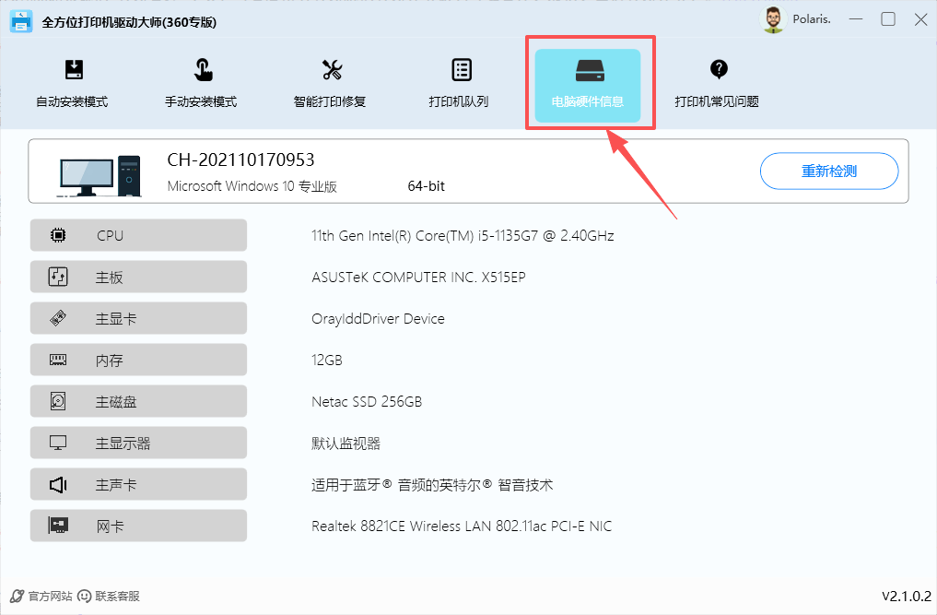The image size is (937, 615).
Task: Click the monitor icon for 主显示器
Action: tap(58, 443)
